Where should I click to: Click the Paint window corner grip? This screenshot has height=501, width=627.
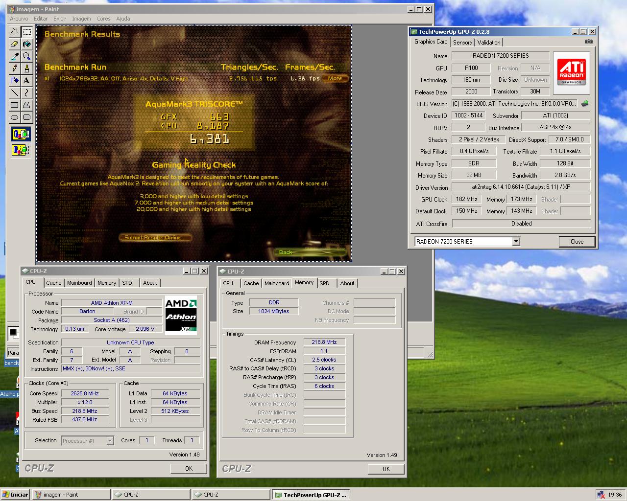click(x=430, y=355)
